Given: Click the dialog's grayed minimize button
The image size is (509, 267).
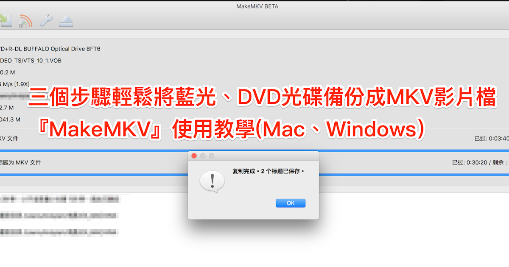Looking at the screenshot, I should pyautogui.click(x=203, y=156).
